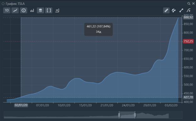Open search with the magnifier icon
Viewport: 196px width, 121px height.
point(189,4)
